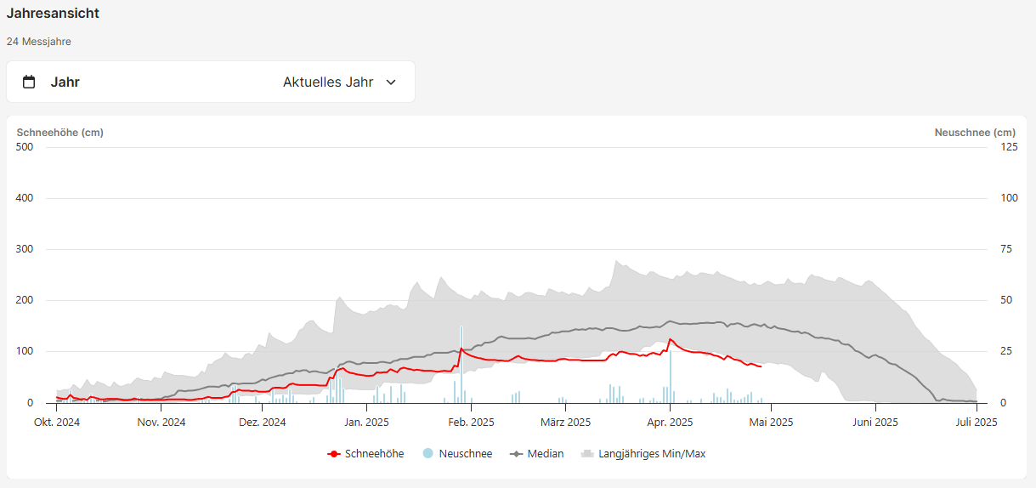Click the Okt. 2024 axis label
Viewport: 1036px width, 488px height.
[x=57, y=422]
